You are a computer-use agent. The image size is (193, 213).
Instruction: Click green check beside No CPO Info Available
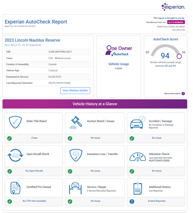(10, 202)
